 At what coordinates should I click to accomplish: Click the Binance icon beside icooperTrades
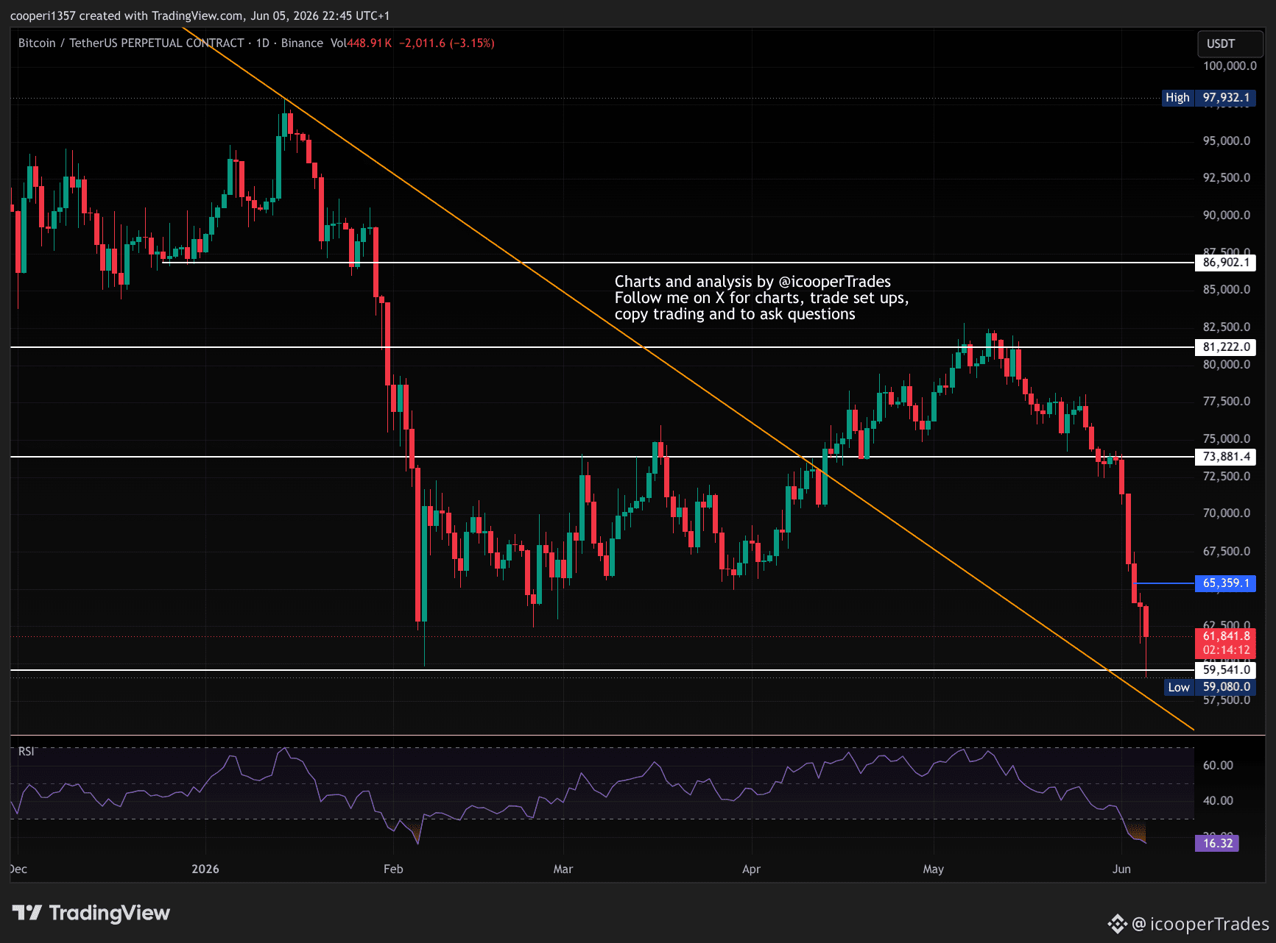[x=1117, y=924]
